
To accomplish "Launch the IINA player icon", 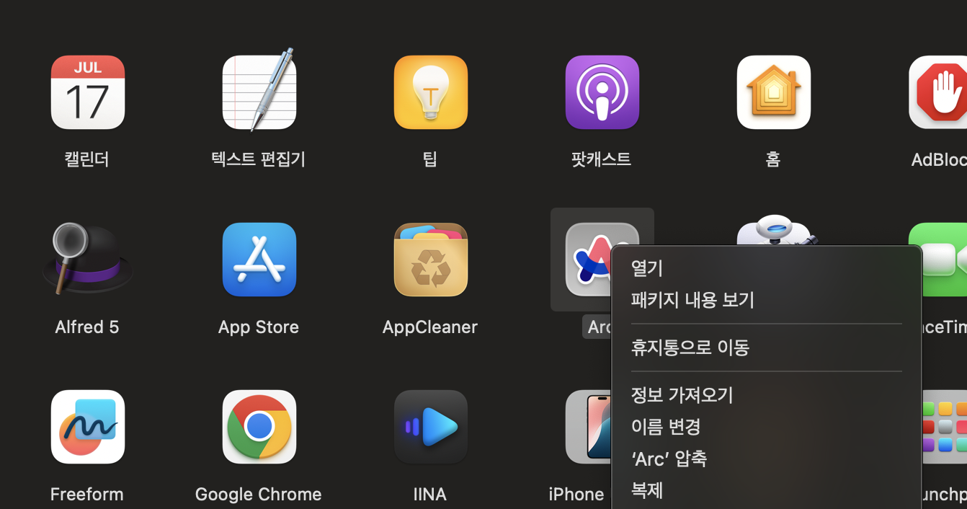I will (431, 427).
